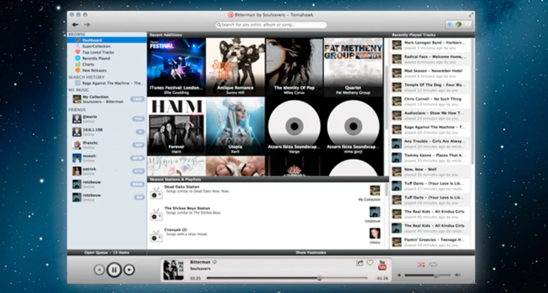Open Atzaro Ibiza Soundscapes album by nima gorji
This screenshot has width=548, height=293.
click(353, 126)
